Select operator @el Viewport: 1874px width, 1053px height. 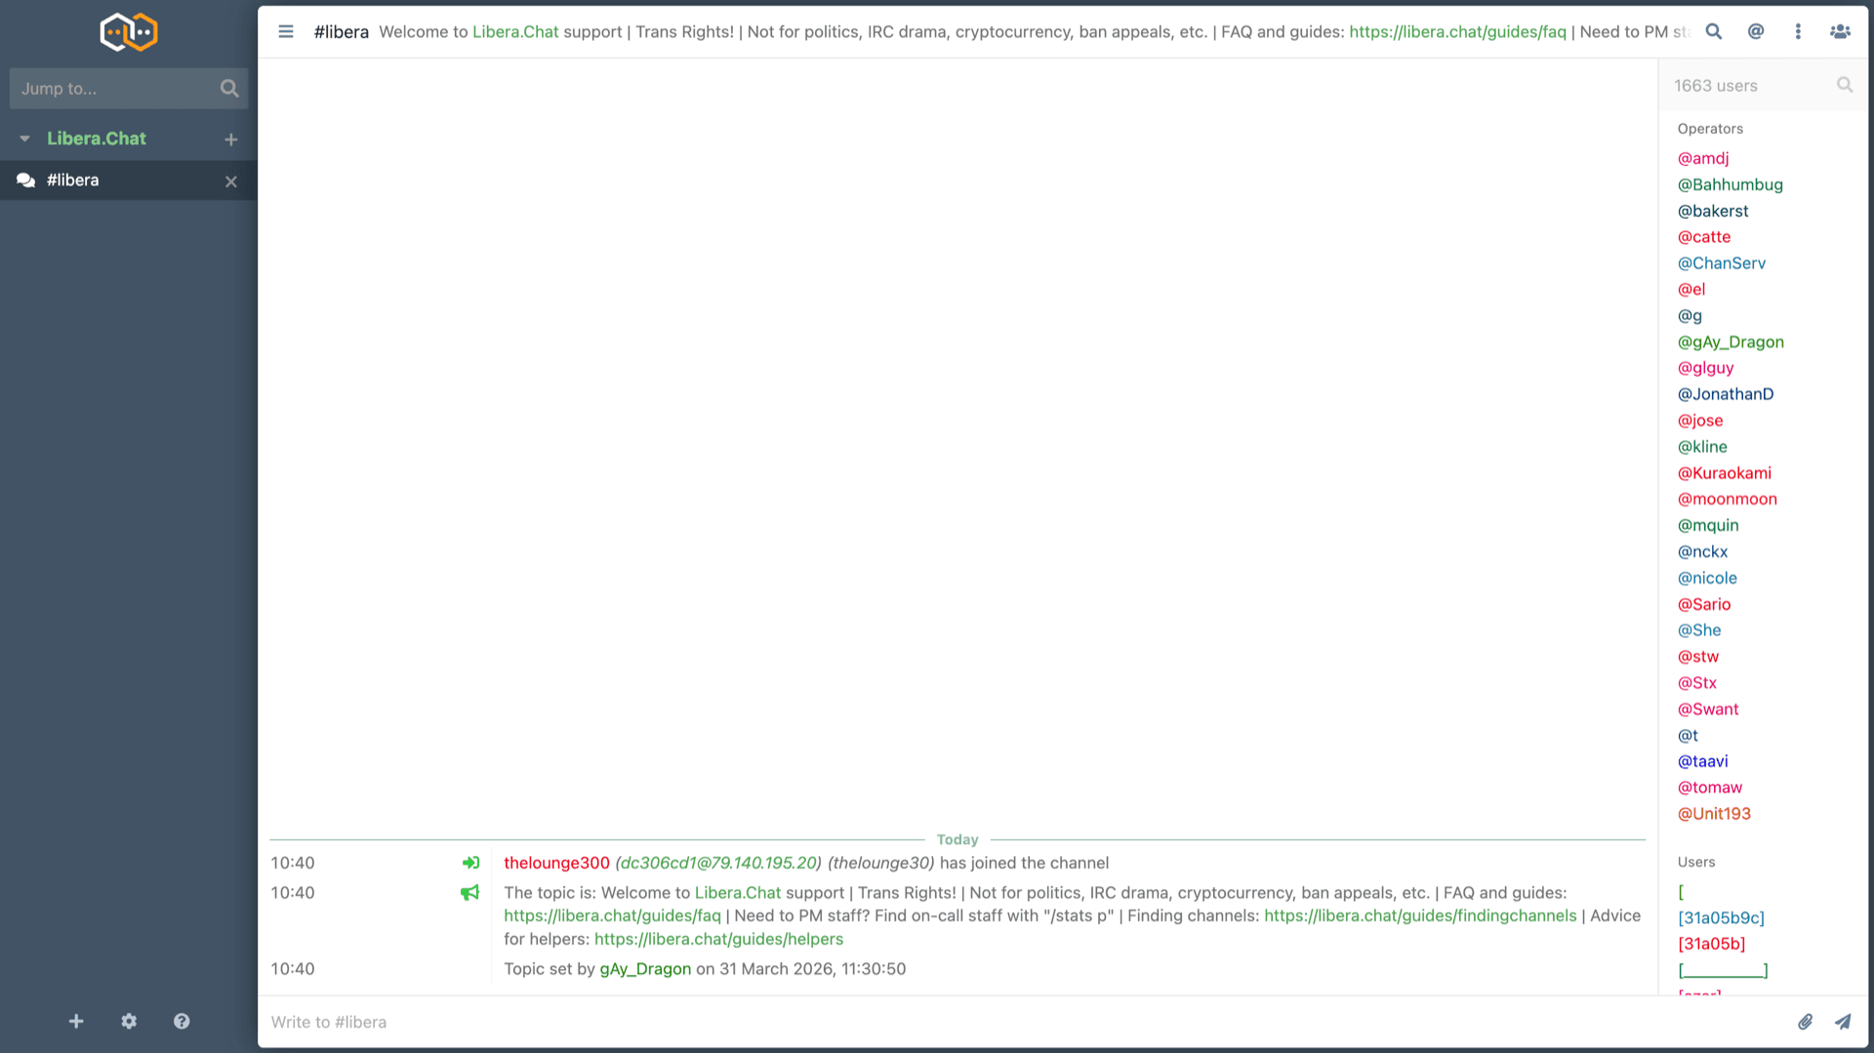(1691, 290)
